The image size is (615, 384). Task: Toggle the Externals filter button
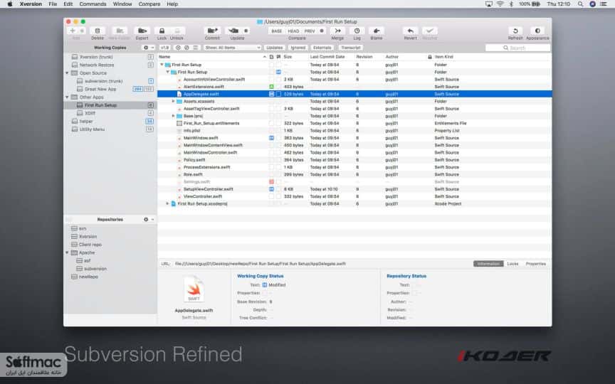coord(322,48)
